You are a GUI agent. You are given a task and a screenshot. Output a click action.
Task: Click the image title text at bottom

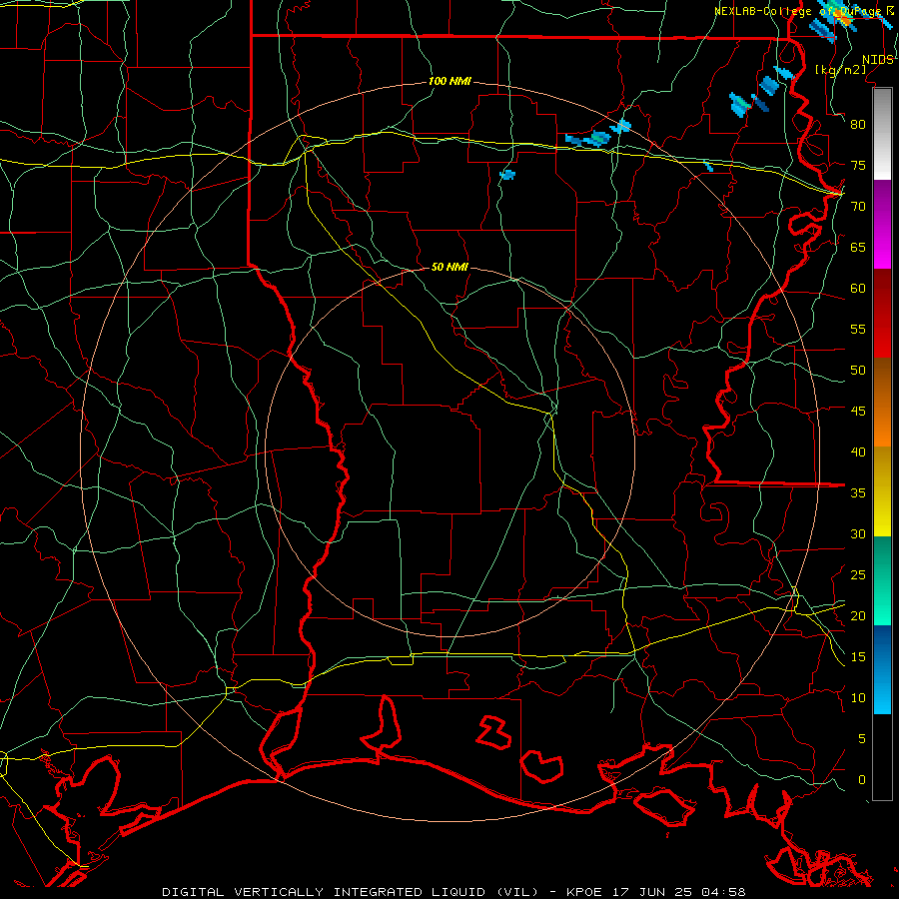point(453,892)
